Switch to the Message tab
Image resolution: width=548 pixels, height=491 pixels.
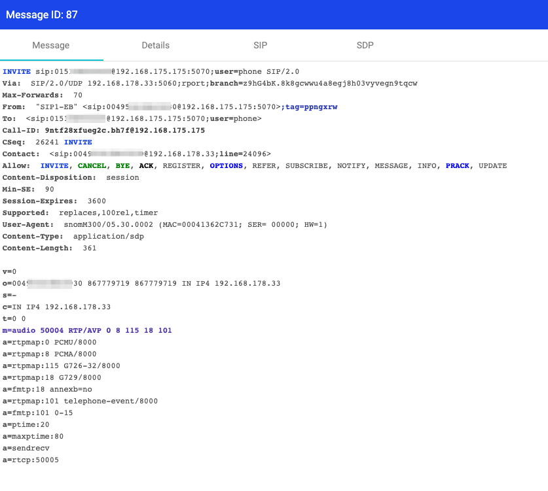pyautogui.click(x=51, y=46)
